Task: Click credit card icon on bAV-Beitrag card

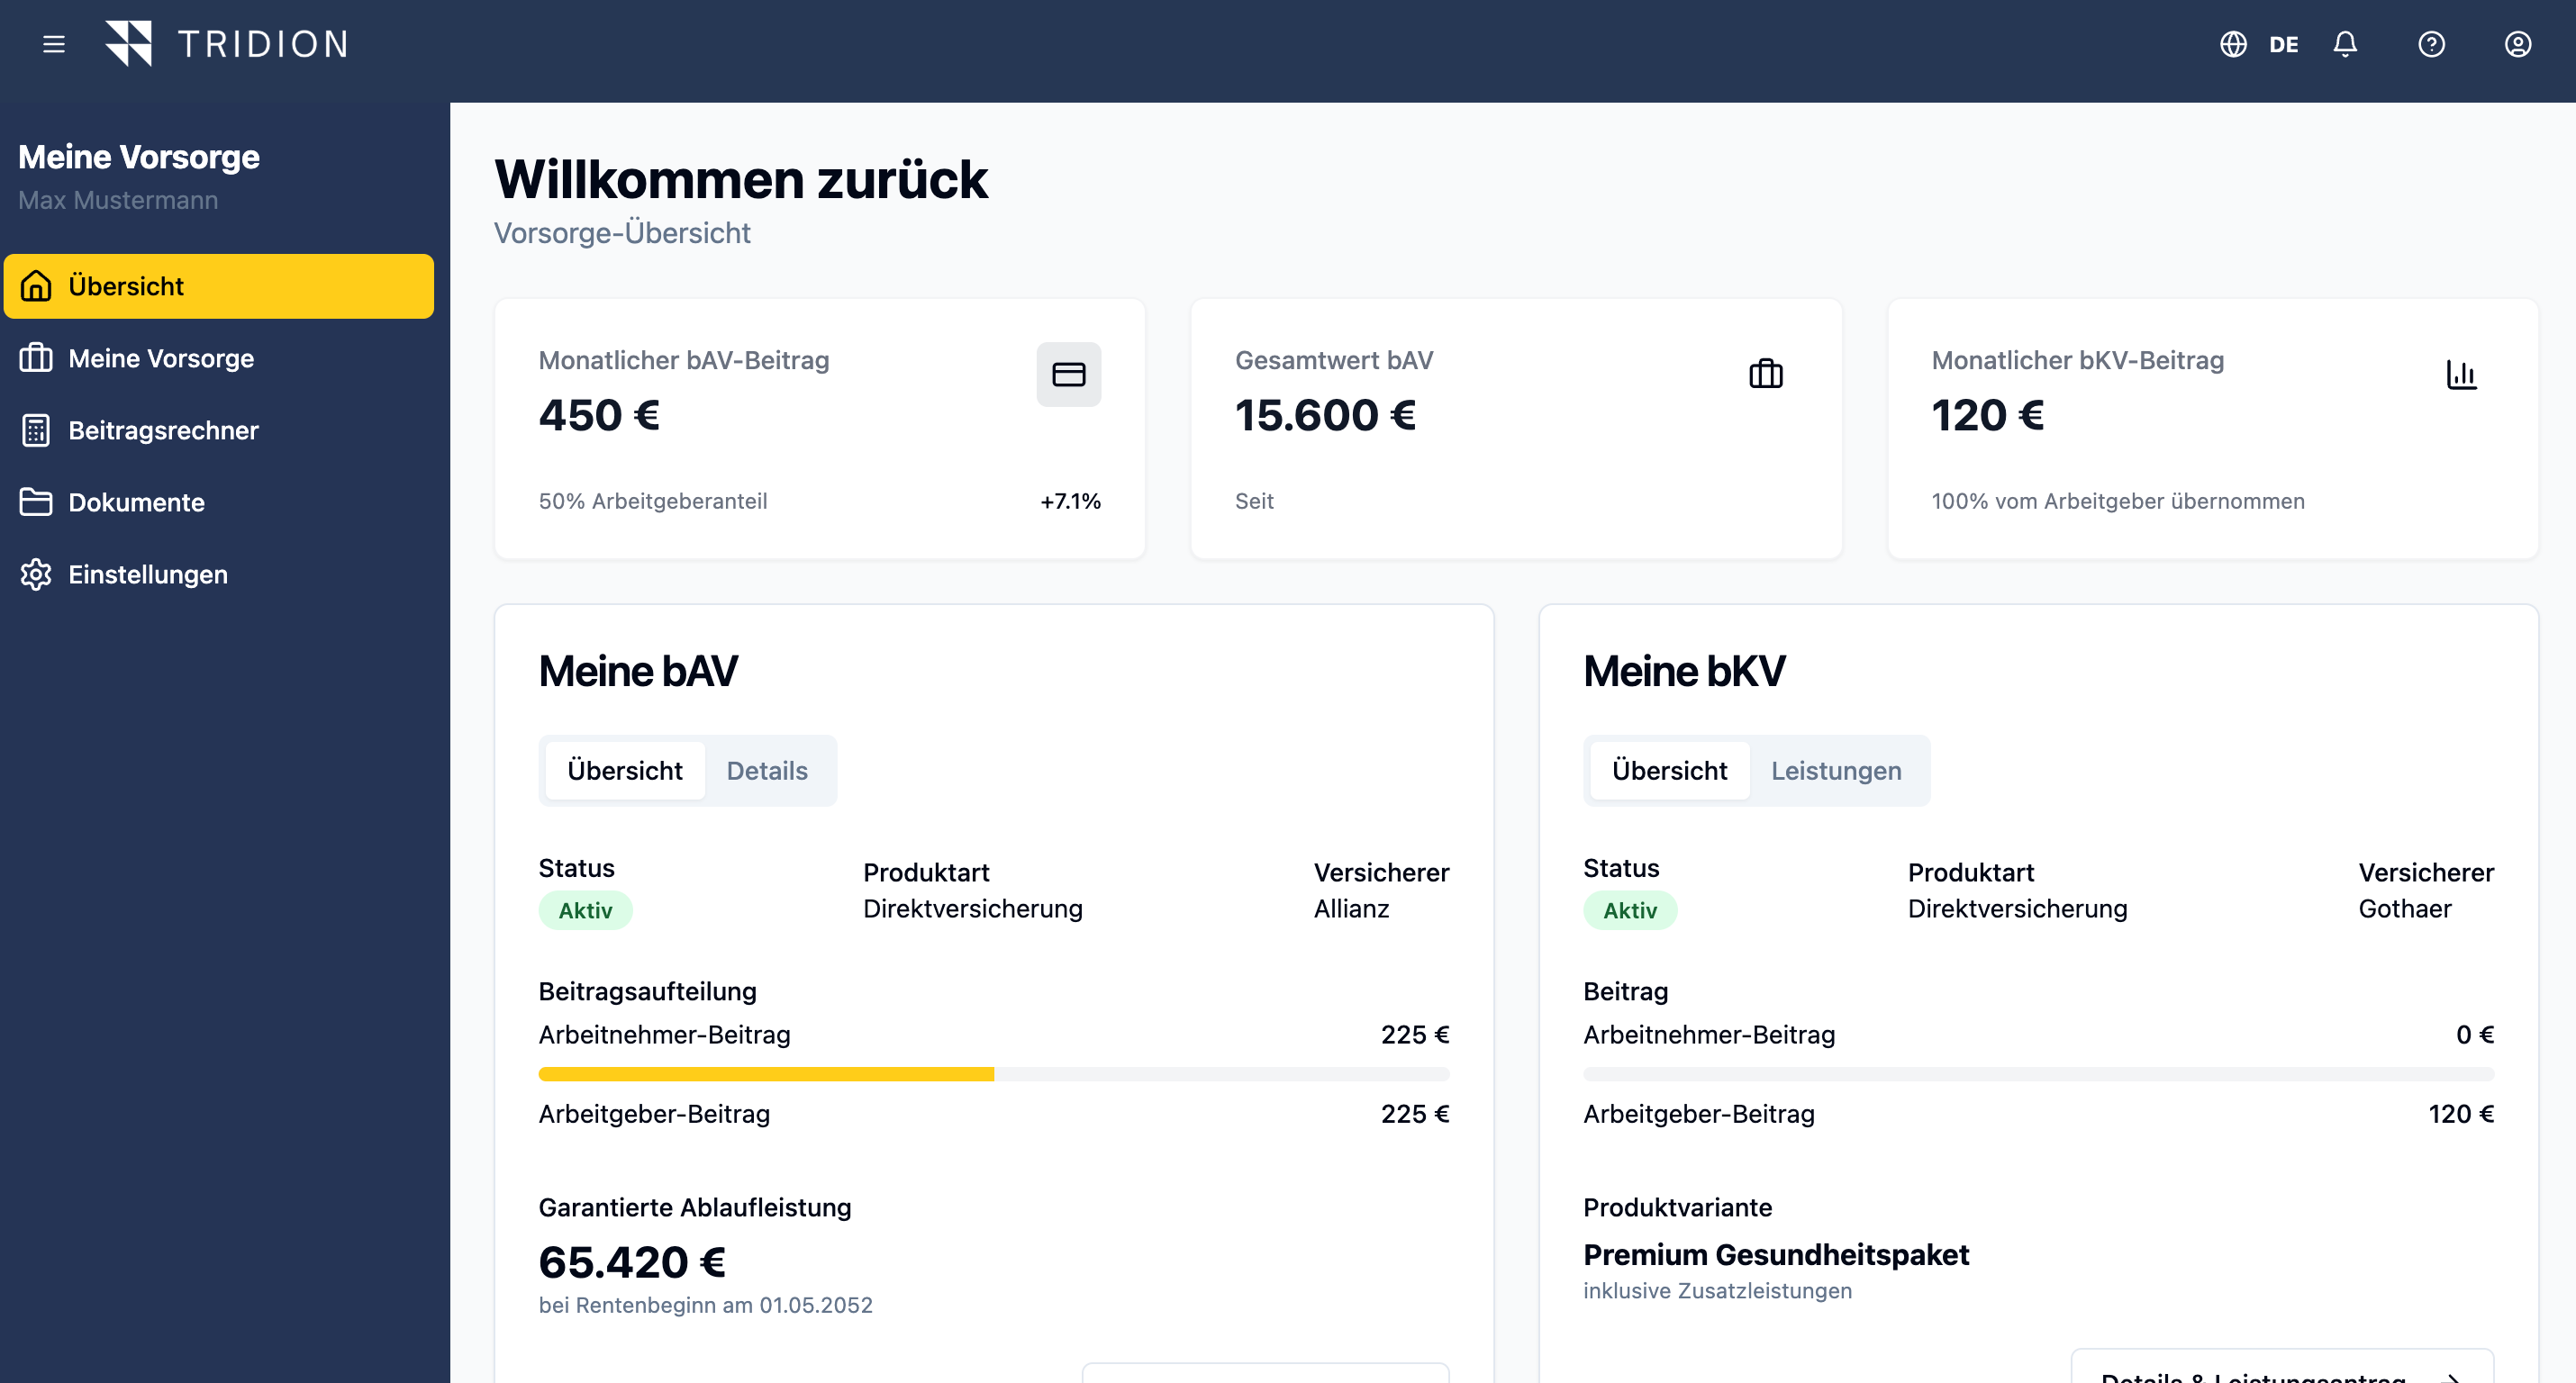Action: 1068,374
